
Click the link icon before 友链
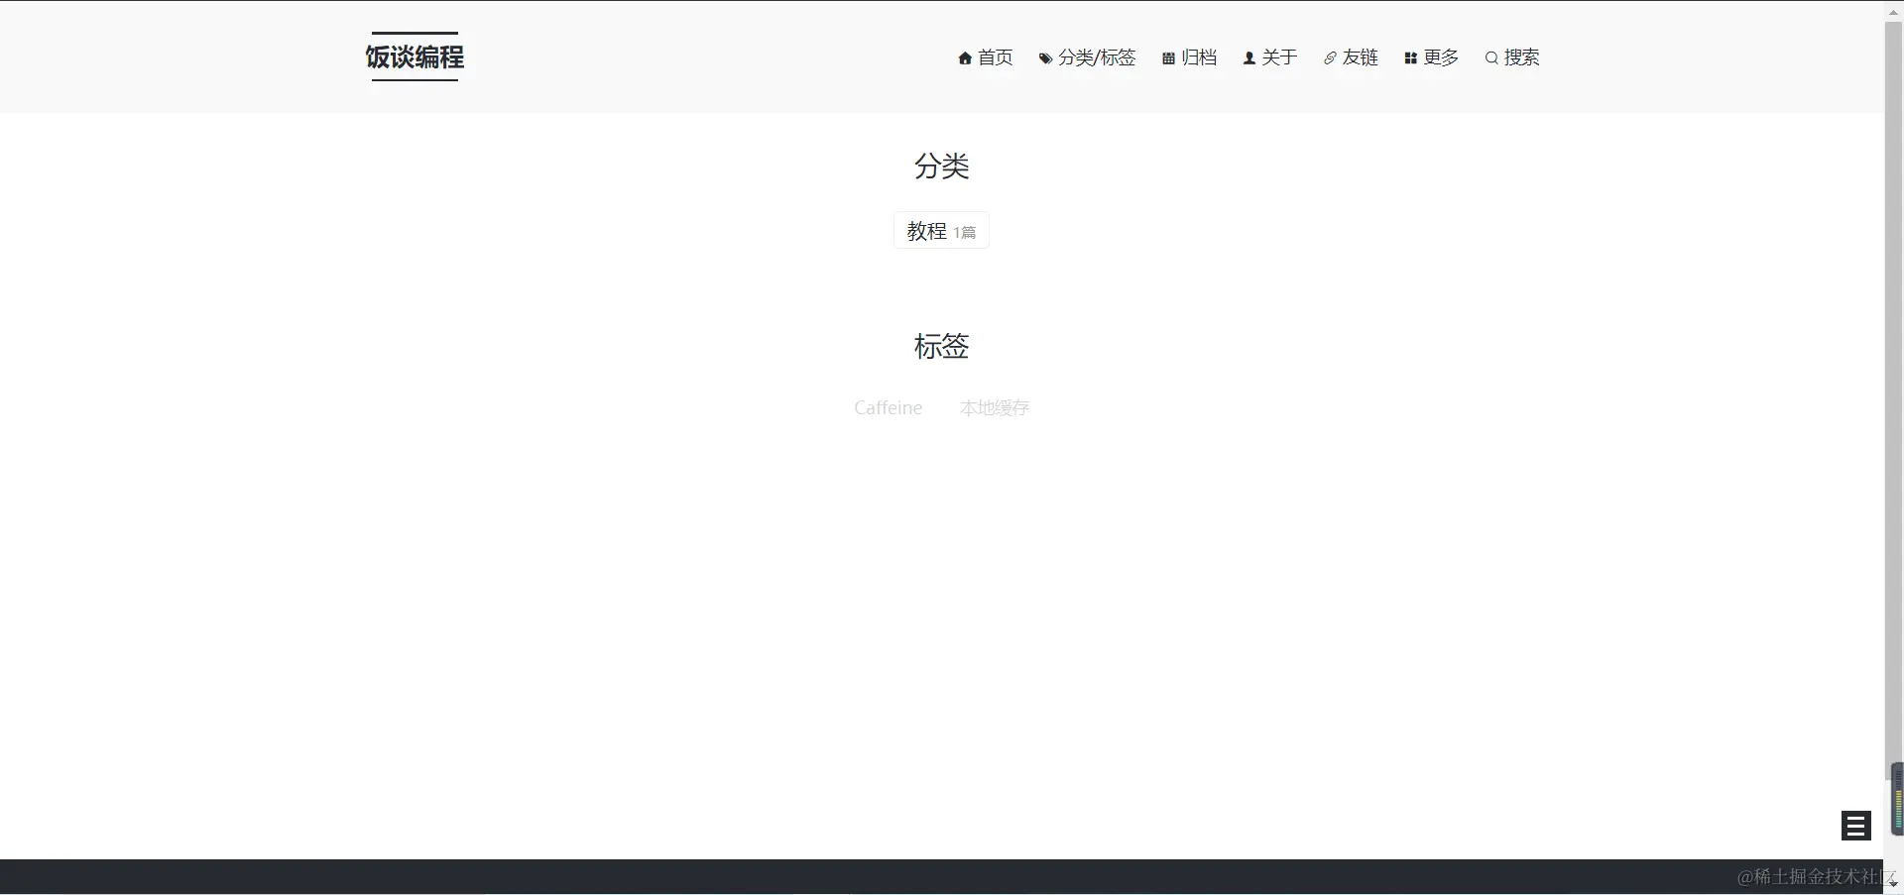click(x=1330, y=57)
